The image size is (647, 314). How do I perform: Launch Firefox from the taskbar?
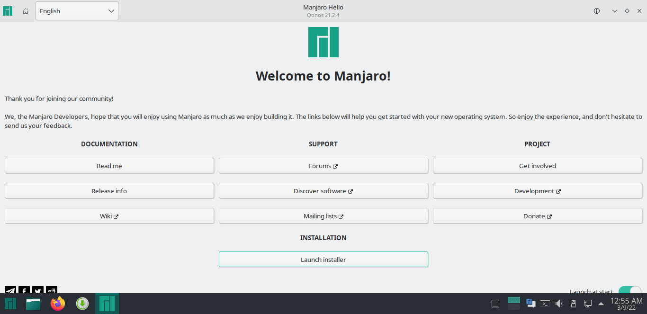58,304
